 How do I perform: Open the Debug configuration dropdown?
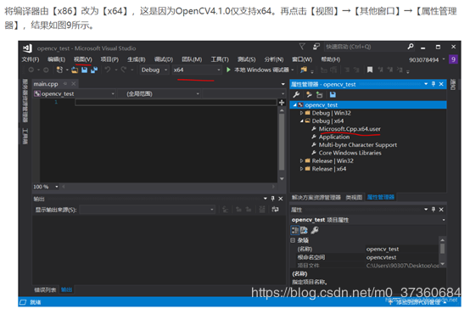[x=154, y=70]
